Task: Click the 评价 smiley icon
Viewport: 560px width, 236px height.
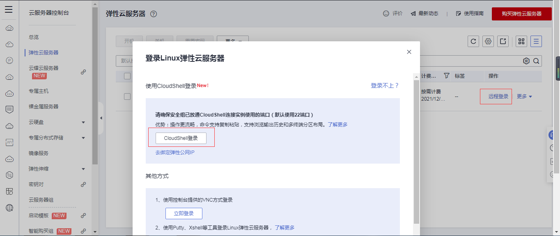Action: click(386, 13)
